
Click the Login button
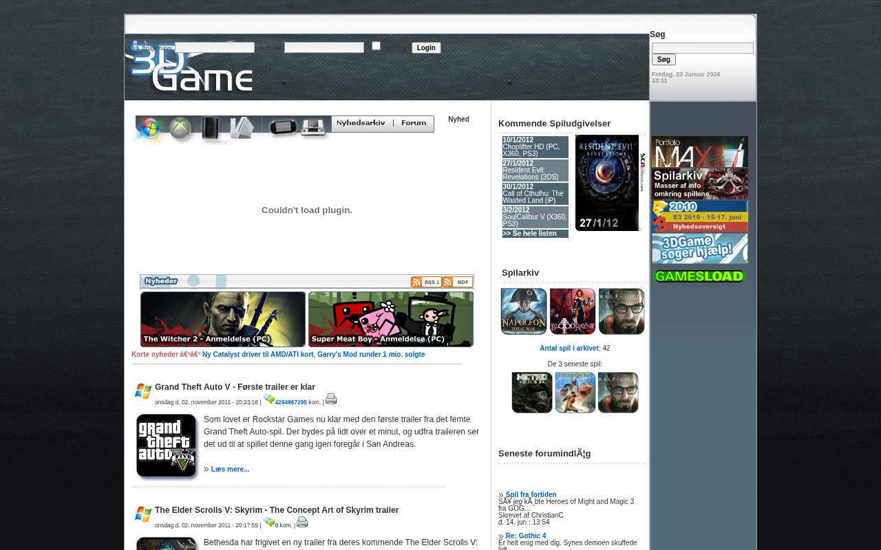tap(427, 48)
